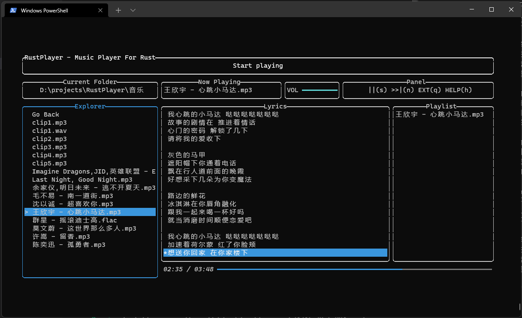Viewport: 522px width, 318px height.
Task: Click the lyric line 就当消磨时间顺便恋爱吧
Action: tap(210, 220)
